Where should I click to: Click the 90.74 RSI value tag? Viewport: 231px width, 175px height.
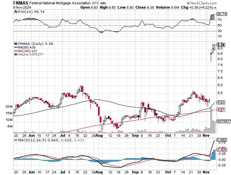coord(222,14)
